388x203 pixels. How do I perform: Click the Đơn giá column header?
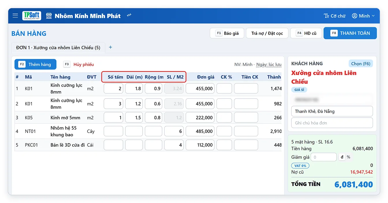pyautogui.click(x=206, y=77)
